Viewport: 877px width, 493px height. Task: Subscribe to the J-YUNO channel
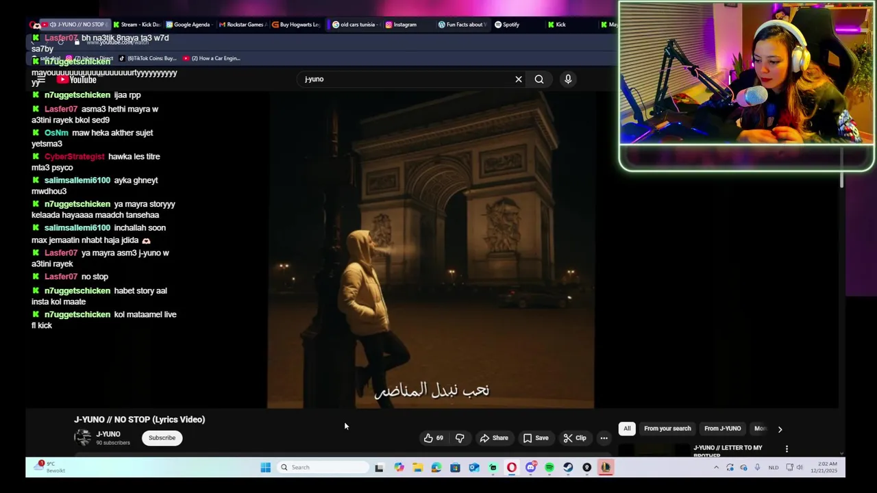(162, 438)
